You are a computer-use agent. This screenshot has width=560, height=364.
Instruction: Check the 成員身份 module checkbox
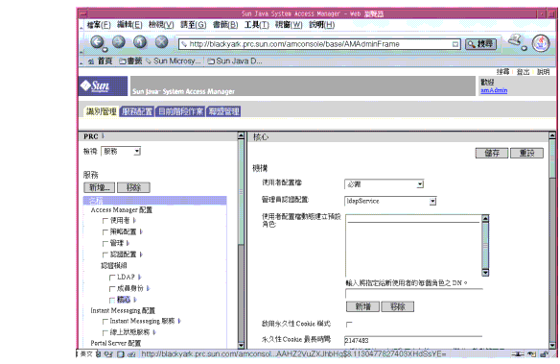point(112,288)
